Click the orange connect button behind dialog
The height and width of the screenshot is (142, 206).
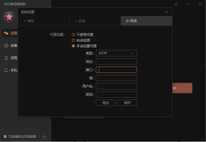click(x=182, y=88)
